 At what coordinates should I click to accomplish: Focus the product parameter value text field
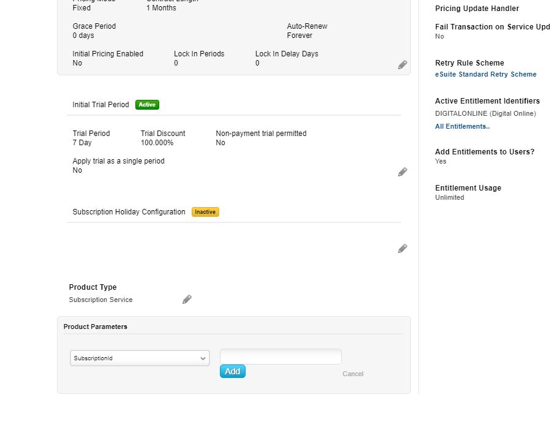(281, 357)
